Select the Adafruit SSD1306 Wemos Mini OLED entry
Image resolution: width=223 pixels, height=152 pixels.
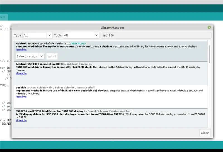click(111, 73)
